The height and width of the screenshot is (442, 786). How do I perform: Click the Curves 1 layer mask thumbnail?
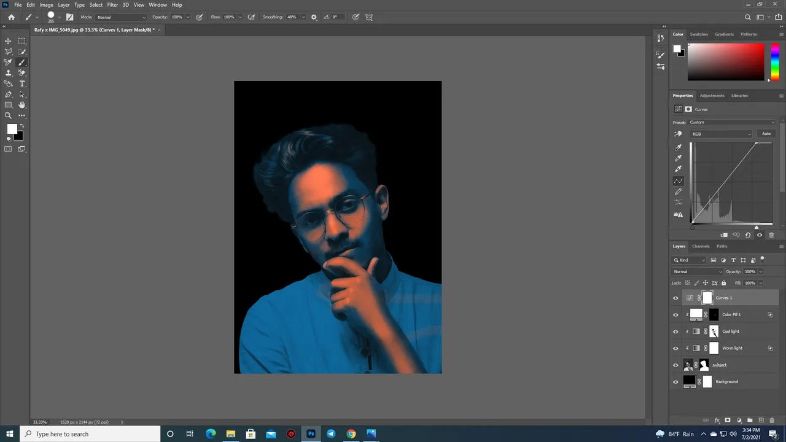pos(707,298)
